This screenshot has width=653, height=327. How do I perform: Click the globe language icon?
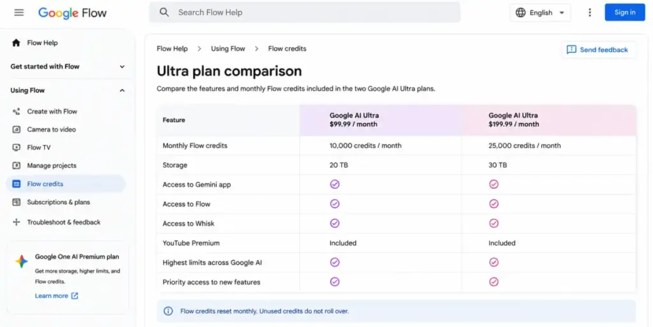[520, 13]
